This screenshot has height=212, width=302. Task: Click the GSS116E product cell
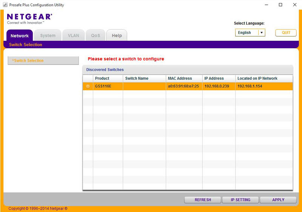108,86
